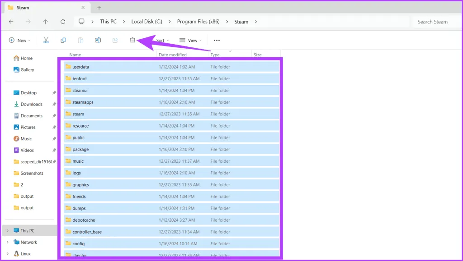
Task: Expand the Network tree node
Action: [7, 242]
